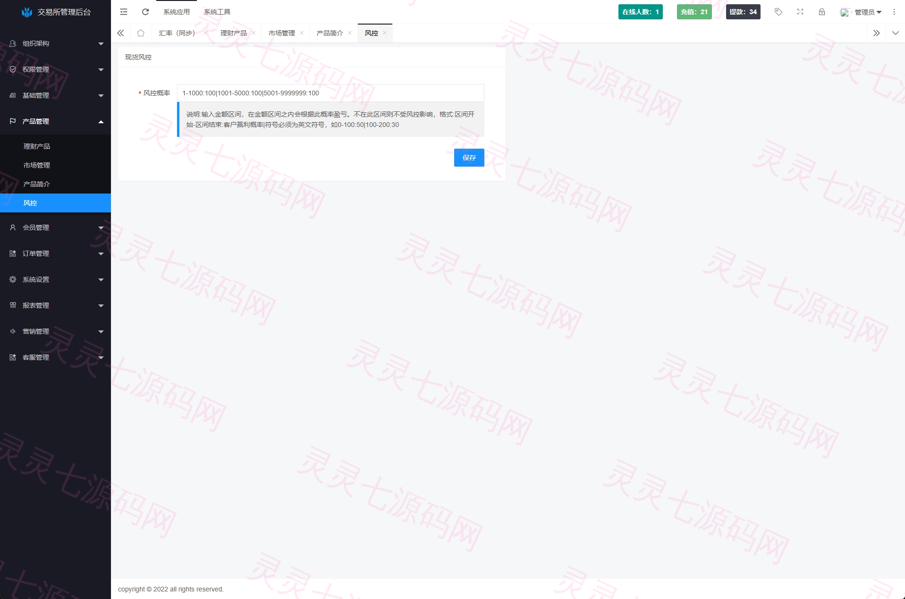The width and height of the screenshot is (905, 599).
Task: Click the 在线人数 badge
Action: 641,12
